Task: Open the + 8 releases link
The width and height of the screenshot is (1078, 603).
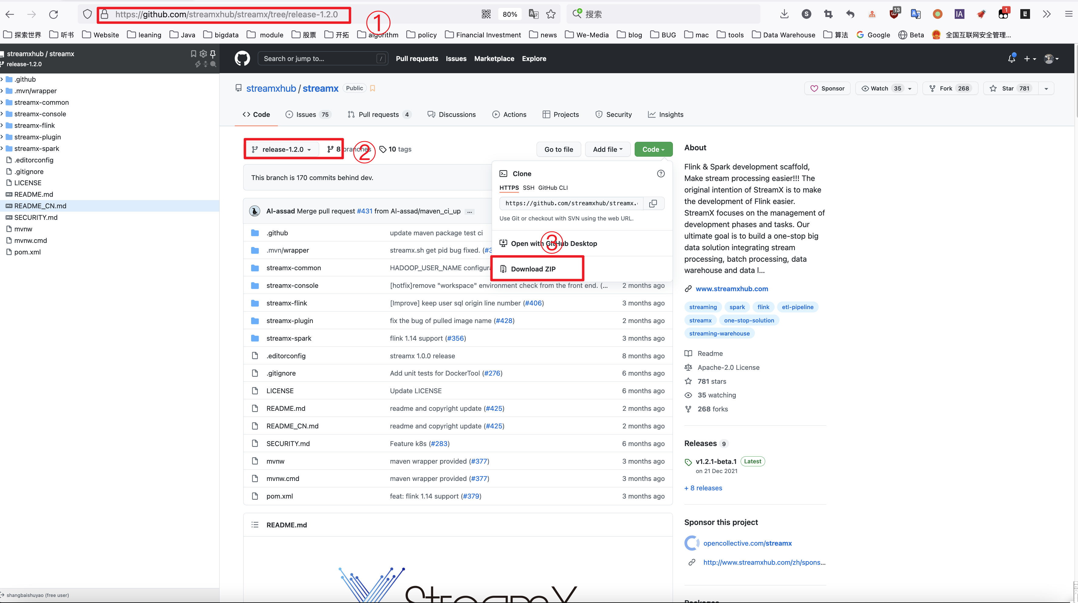Action: pyautogui.click(x=703, y=488)
